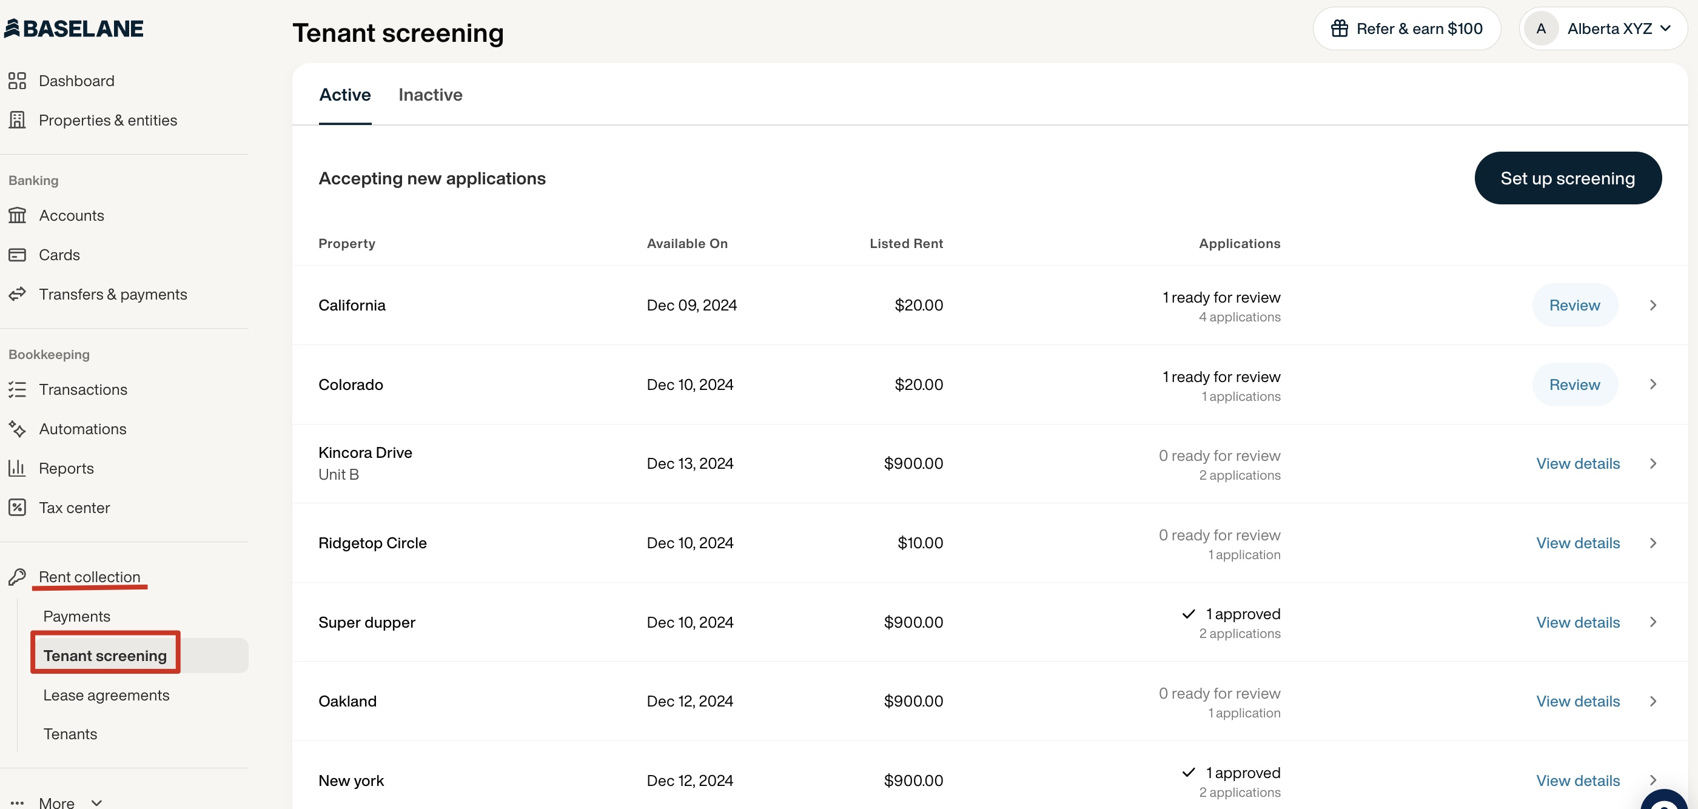Open the Alberta XYZ account dropdown

pos(1603,29)
